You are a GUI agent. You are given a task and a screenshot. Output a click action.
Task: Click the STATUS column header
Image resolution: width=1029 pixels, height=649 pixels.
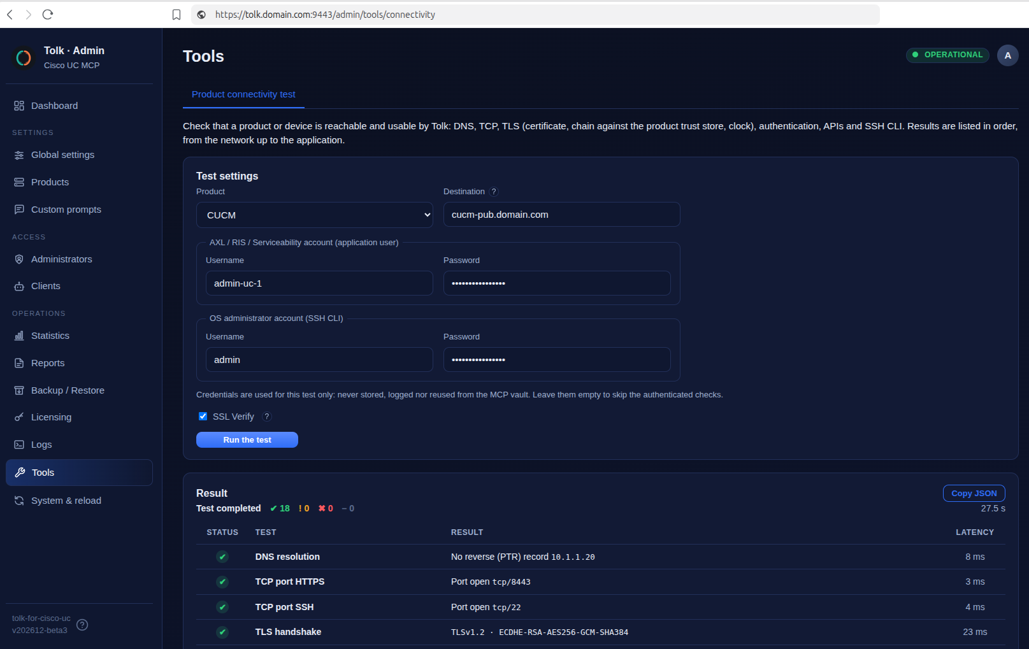[x=222, y=532]
